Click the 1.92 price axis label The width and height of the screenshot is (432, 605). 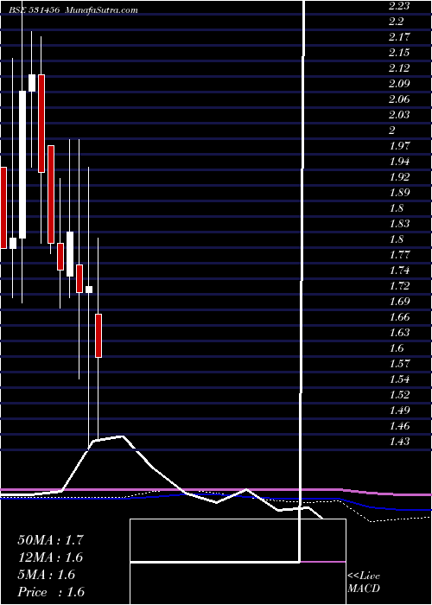(399, 177)
